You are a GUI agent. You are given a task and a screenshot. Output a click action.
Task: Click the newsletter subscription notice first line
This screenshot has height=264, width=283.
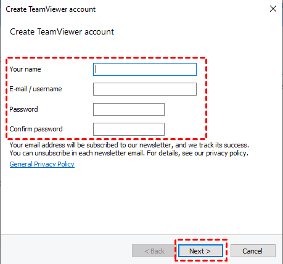129,145
